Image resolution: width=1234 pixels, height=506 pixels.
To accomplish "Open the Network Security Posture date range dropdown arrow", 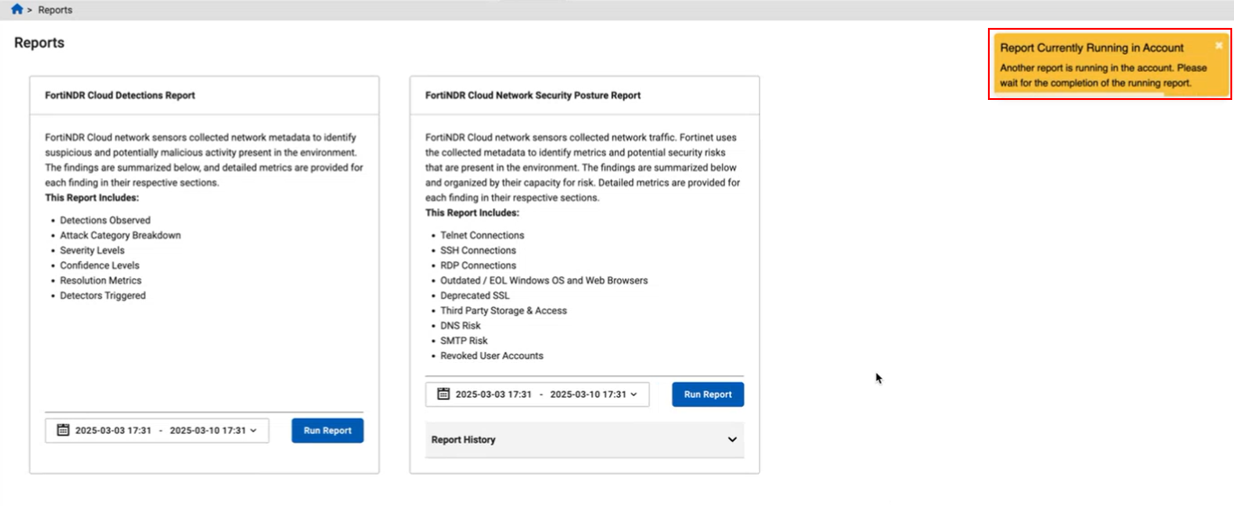I will click(x=634, y=393).
